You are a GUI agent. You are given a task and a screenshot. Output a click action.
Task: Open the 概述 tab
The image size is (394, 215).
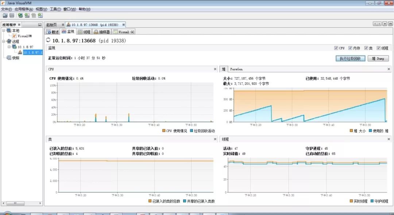pyautogui.click(x=53, y=32)
